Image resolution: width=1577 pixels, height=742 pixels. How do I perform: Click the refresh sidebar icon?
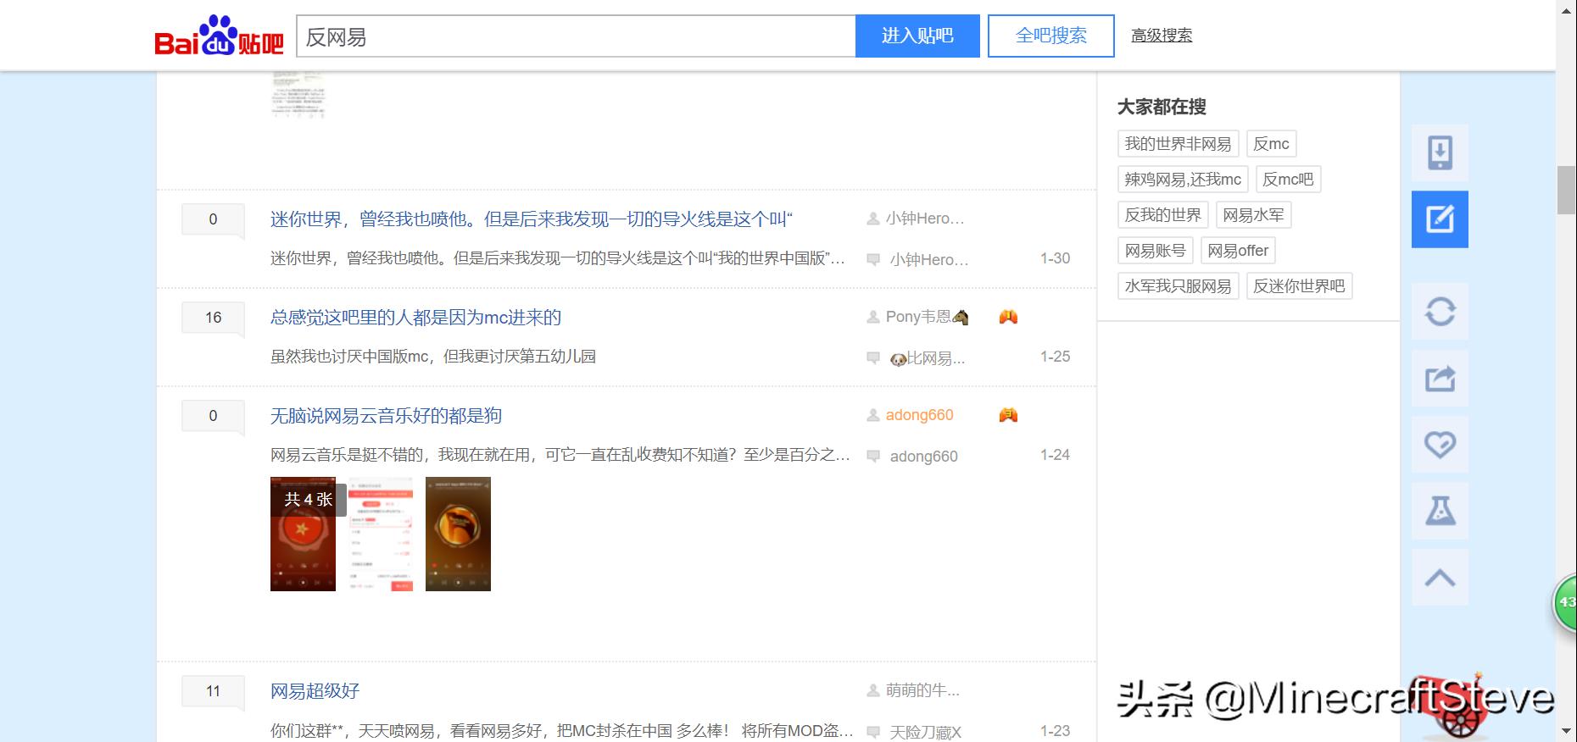click(1440, 311)
